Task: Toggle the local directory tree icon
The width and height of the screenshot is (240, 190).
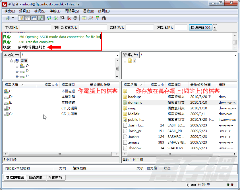Action: tap(28, 18)
